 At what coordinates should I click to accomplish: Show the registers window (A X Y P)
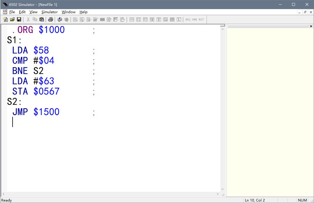[138, 19]
